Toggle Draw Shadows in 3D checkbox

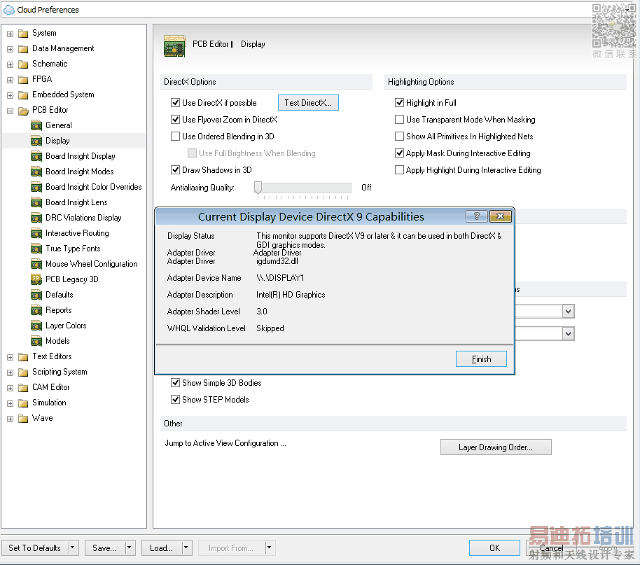pos(176,169)
